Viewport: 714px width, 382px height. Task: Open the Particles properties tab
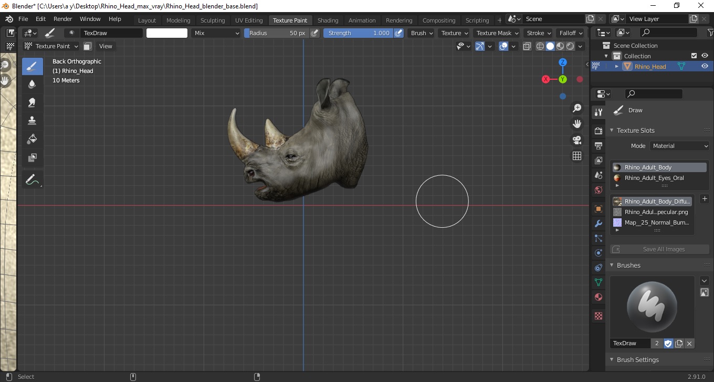(598, 238)
